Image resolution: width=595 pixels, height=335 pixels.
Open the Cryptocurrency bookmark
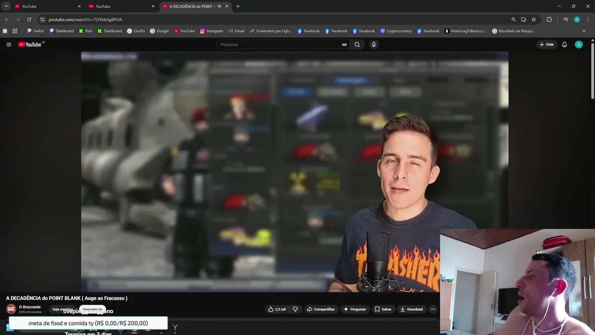point(396,31)
